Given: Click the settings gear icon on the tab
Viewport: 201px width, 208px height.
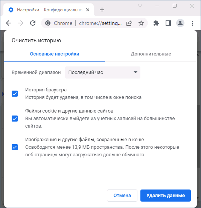Looking at the screenshot, I should tap(11, 10).
